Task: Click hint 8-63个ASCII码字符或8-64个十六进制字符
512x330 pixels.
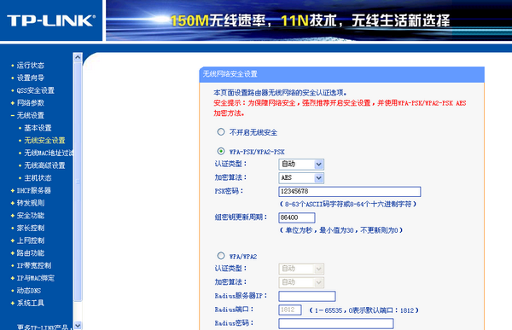Action: (x=348, y=205)
